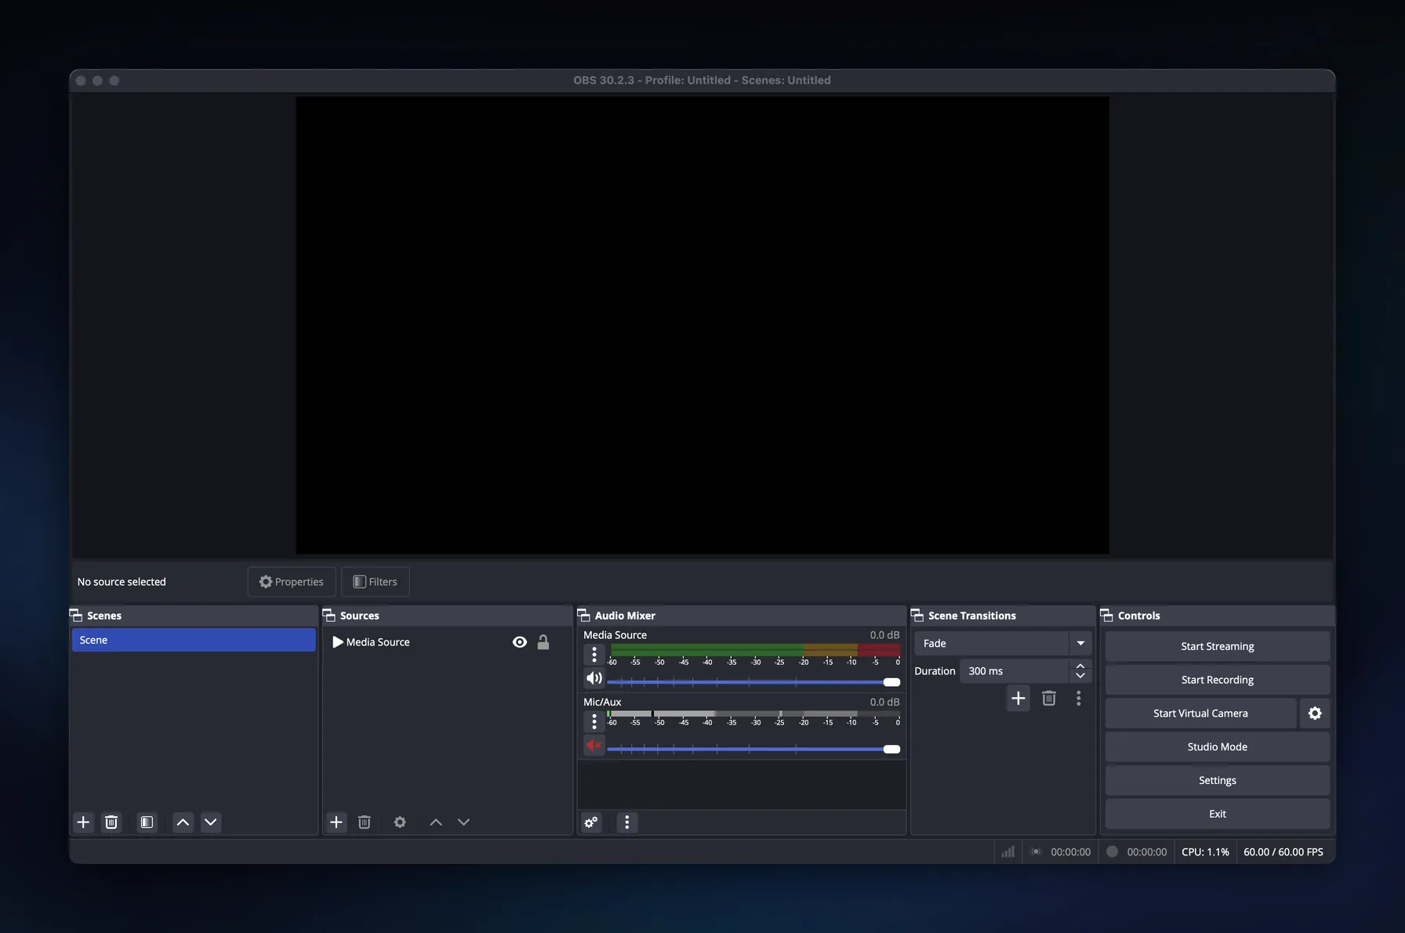Image resolution: width=1405 pixels, height=933 pixels.
Task: Unmute the Mic/Aux channel
Action: point(594,746)
